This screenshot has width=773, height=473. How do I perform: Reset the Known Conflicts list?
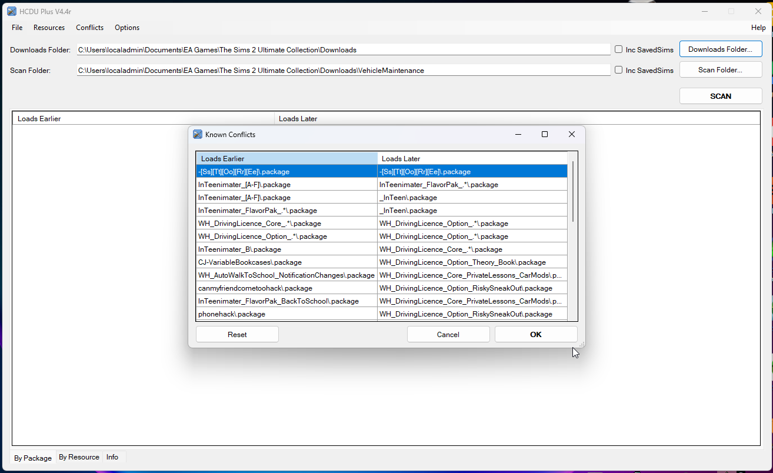click(236, 334)
